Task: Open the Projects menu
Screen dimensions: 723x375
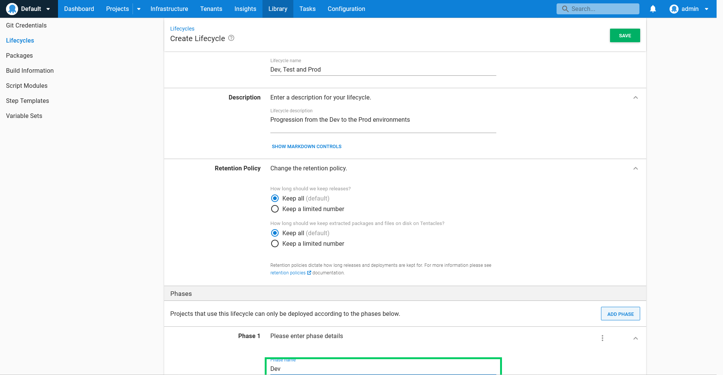Action: pos(117,9)
